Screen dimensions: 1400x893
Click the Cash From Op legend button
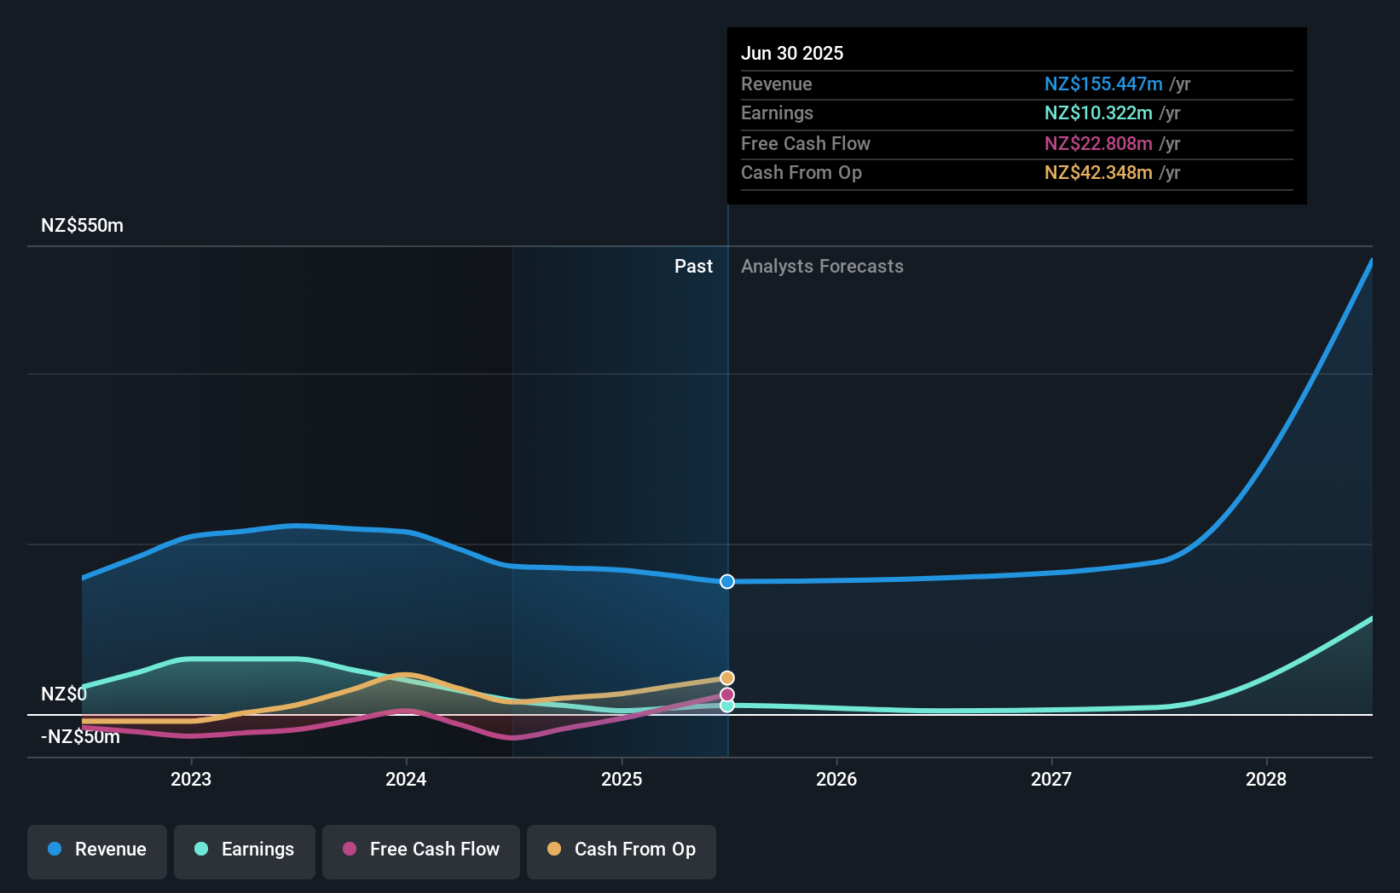(x=621, y=850)
